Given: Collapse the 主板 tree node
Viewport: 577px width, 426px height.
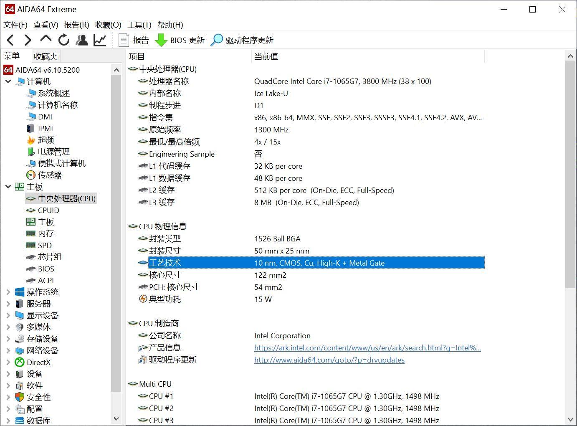Looking at the screenshot, I should tap(8, 187).
